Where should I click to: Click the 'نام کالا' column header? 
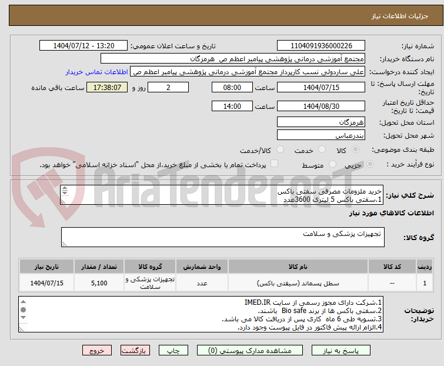298,267
